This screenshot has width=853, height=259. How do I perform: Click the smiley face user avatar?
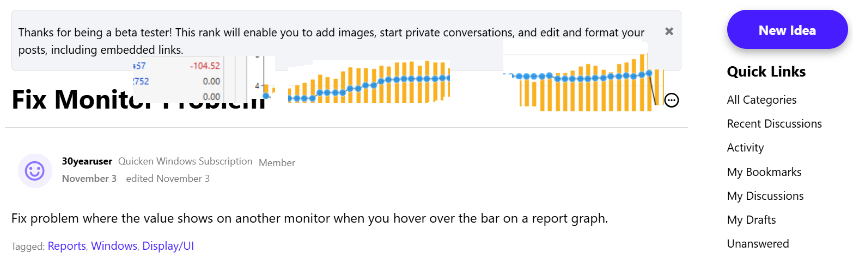35,170
